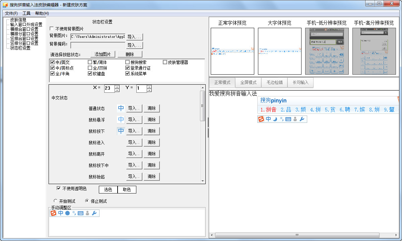
Task: Switch to 长句输入 tab
Action: tap(300, 82)
